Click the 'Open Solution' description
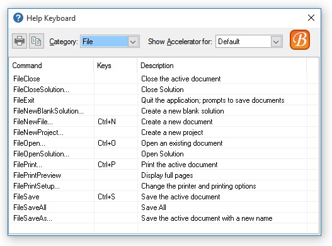 (163, 154)
